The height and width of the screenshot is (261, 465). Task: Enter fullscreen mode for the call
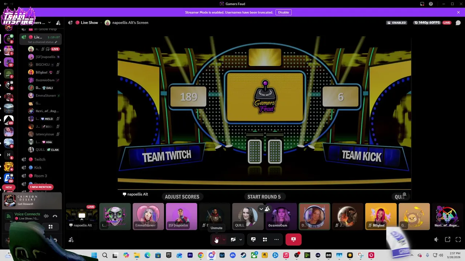(458, 240)
